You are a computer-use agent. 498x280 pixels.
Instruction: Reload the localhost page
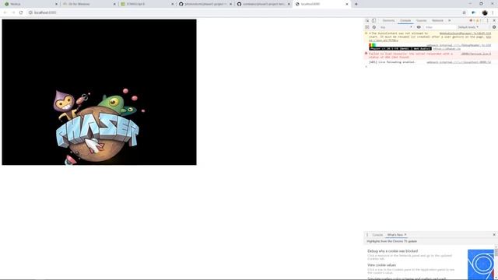coord(21,12)
